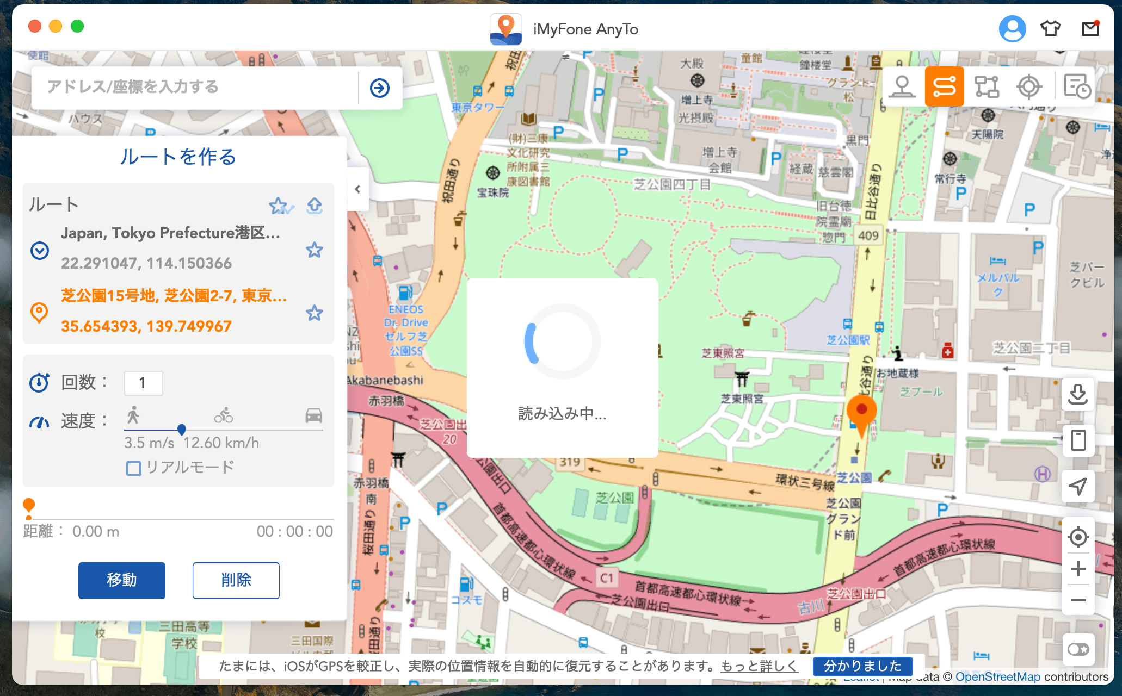Click the navigation arrow icon on map

(1078, 486)
